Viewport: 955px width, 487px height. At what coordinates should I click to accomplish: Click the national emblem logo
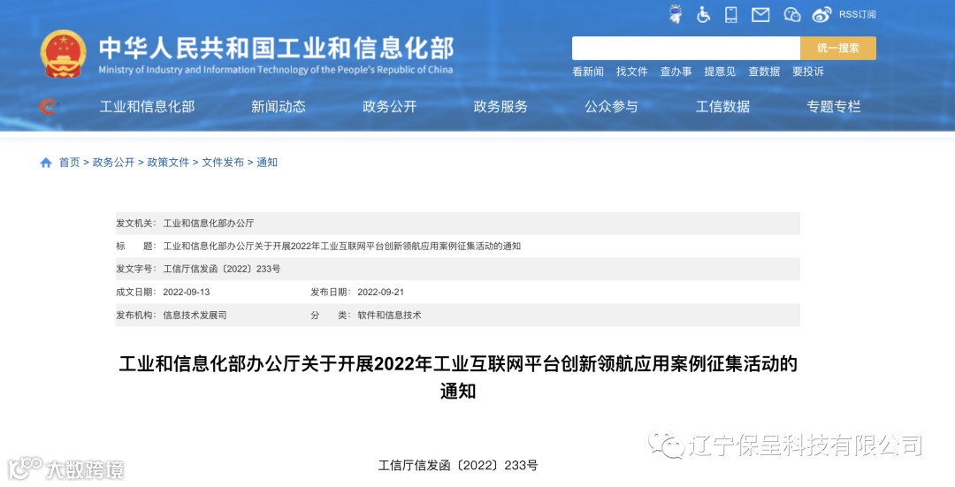[x=64, y=54]
